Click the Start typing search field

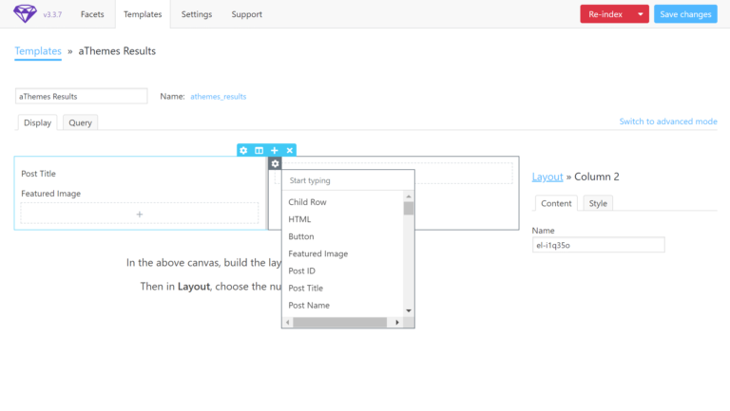click(x=348, y=180)
